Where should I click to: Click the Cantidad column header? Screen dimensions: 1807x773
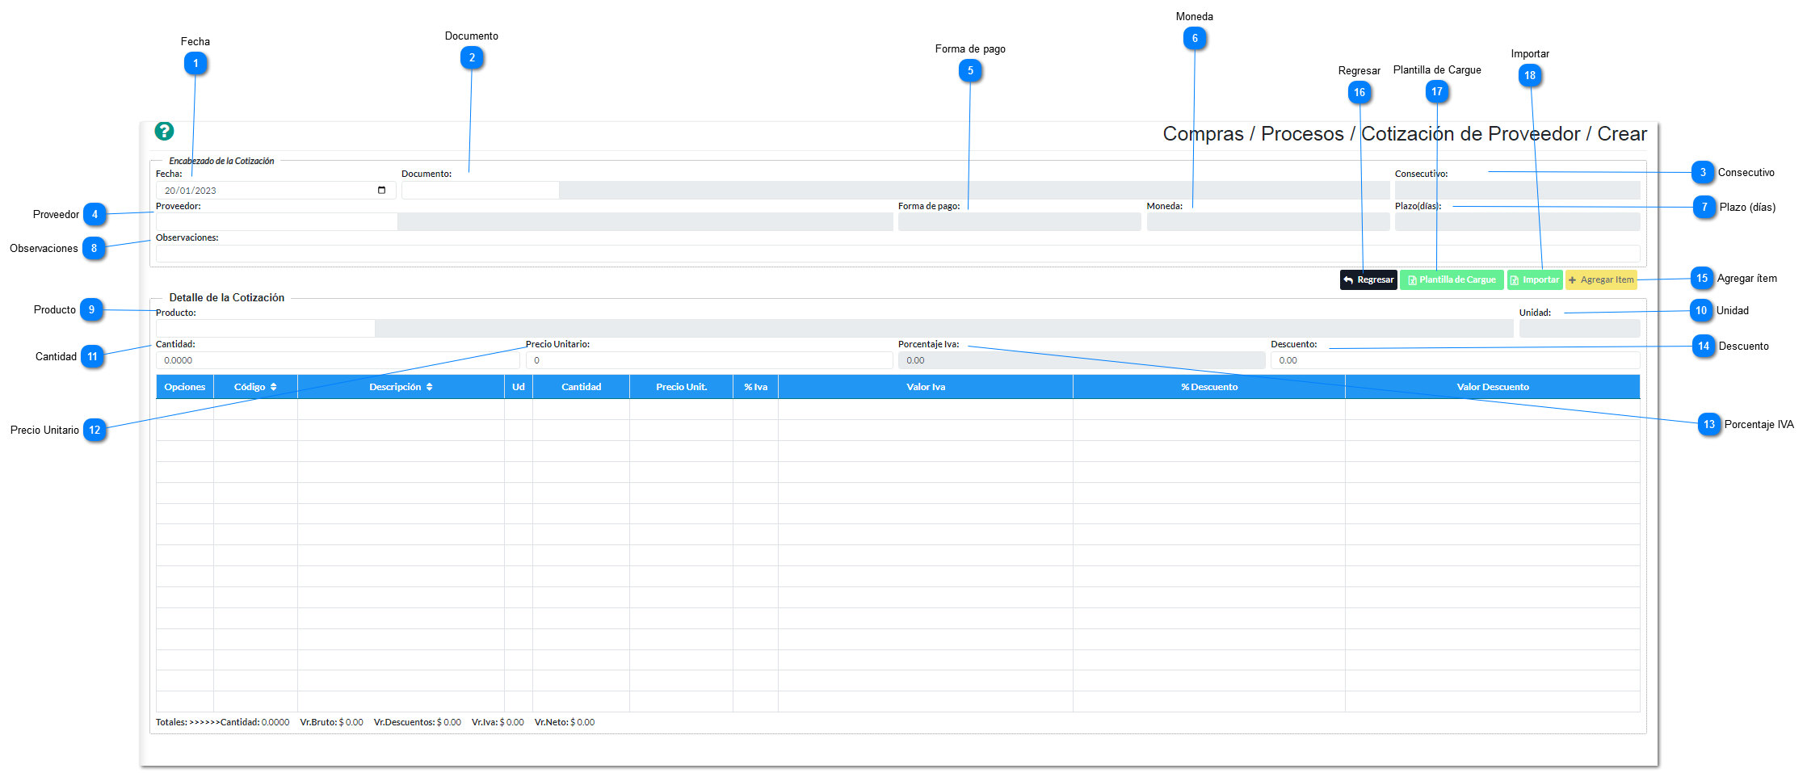tap(582, 387)
